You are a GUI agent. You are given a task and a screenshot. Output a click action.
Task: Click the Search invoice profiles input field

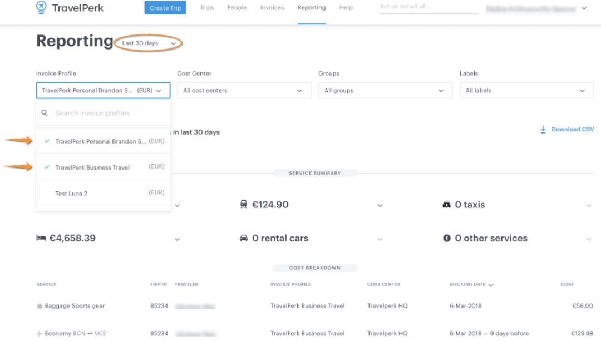tap(103, 113)
